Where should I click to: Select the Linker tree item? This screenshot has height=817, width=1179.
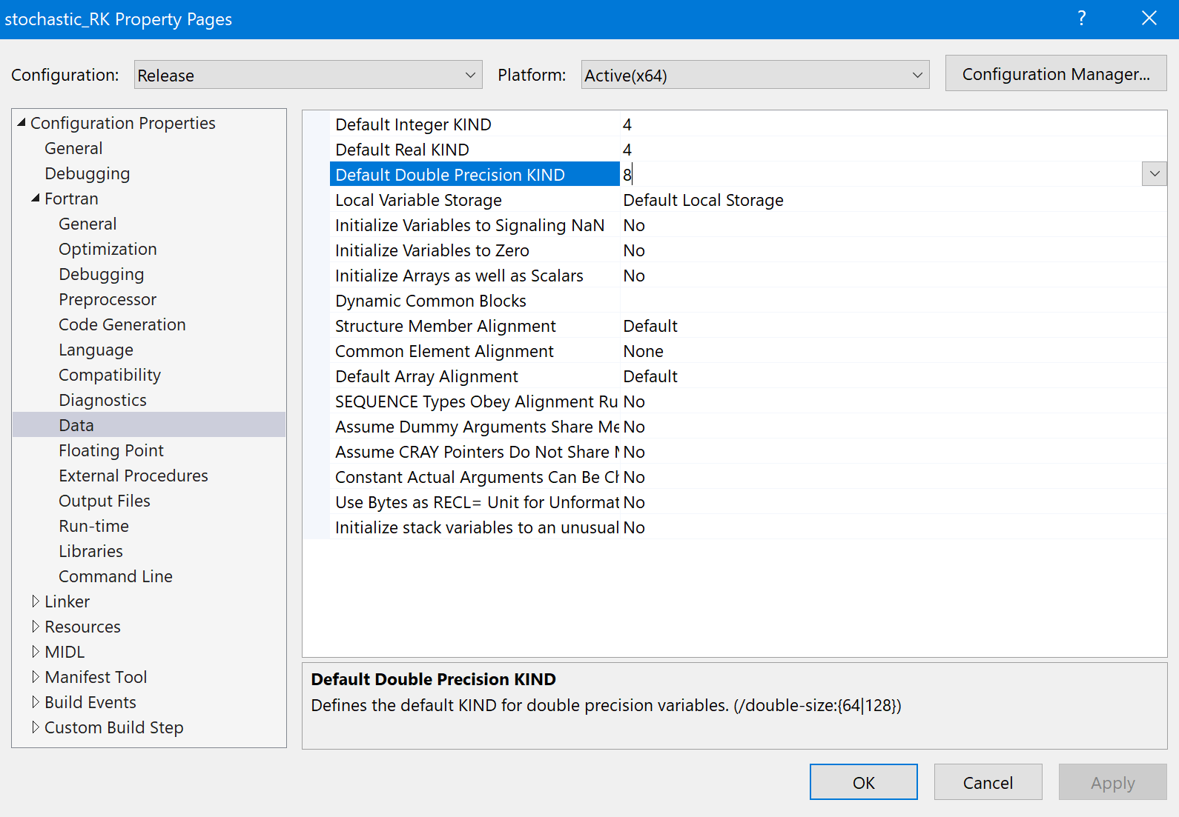pos(67,601)
